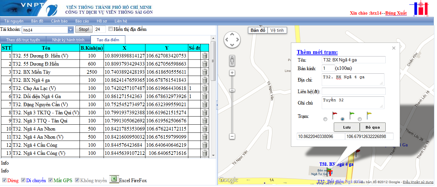The image size is (437, 187).
Task: Click the Stop! button
Action: point(84,30)
